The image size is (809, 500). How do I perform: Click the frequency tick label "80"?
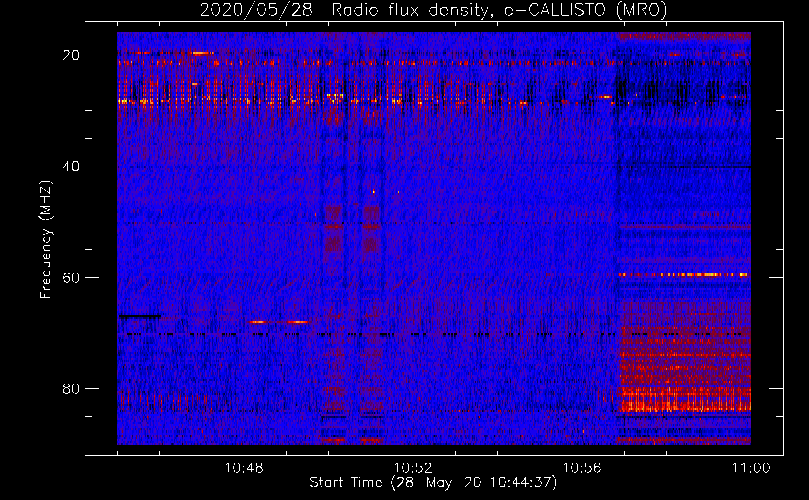click(72, 388)
